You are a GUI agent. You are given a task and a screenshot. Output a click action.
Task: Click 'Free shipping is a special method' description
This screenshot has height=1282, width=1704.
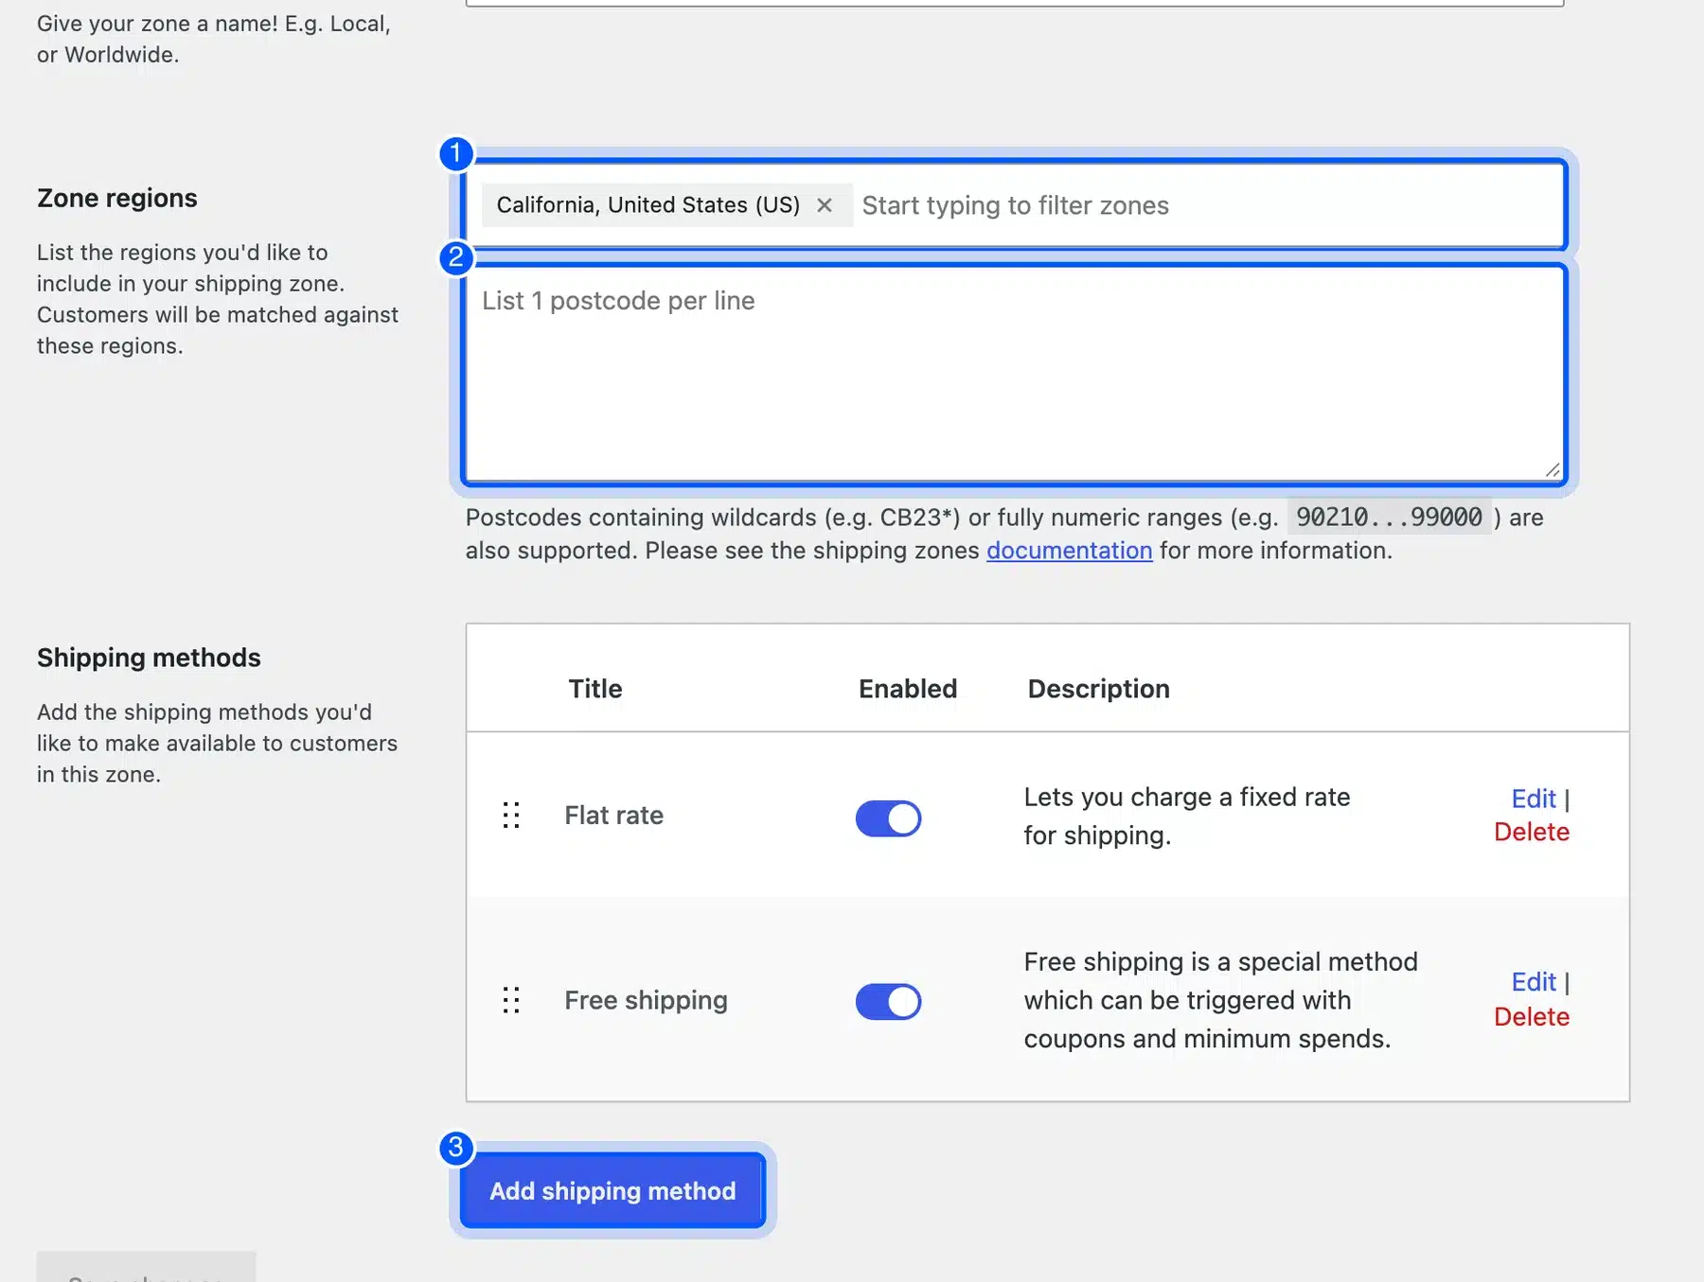pos(1220,1000)
